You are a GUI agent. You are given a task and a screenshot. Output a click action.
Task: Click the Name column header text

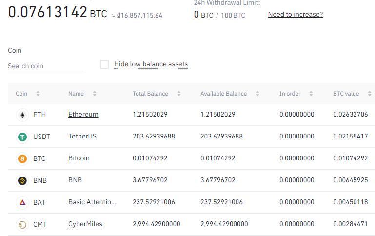(76, 94)
